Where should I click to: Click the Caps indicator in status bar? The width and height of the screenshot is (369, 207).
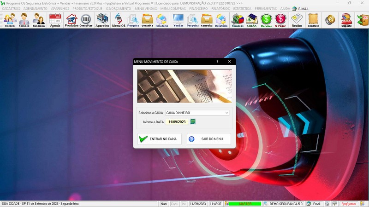point(174,204)
